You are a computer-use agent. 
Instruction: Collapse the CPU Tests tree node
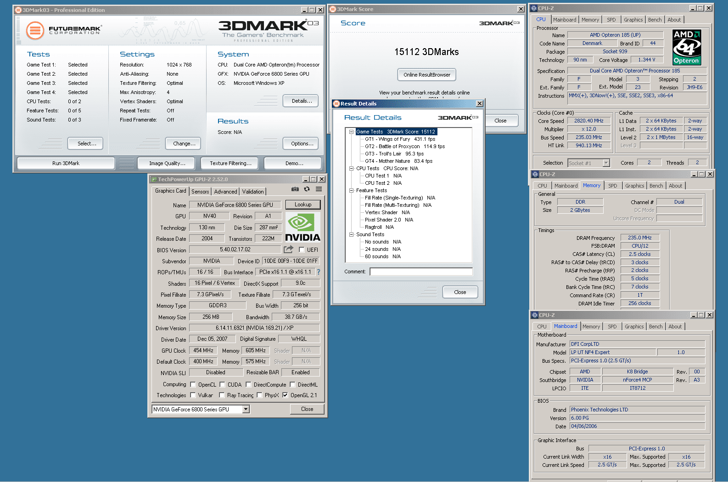[351, 168]
